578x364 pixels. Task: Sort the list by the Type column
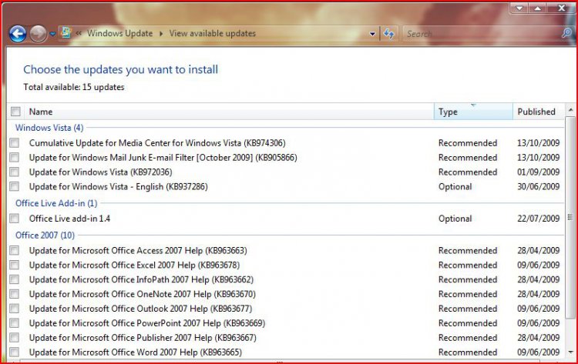coord(473,112)
